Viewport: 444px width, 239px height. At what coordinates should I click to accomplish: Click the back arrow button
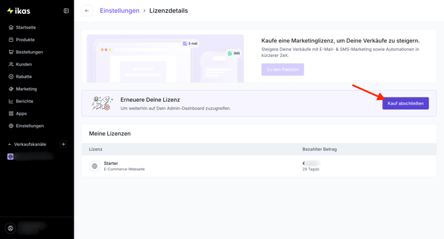coord(87,11)
